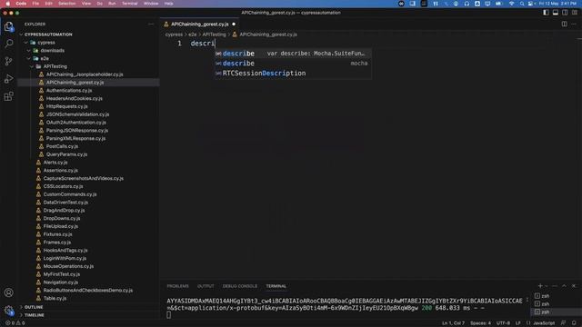Choose RTCSessionDescription suggestion
This screenshot has width=582, height=327.
coord(293,74)
